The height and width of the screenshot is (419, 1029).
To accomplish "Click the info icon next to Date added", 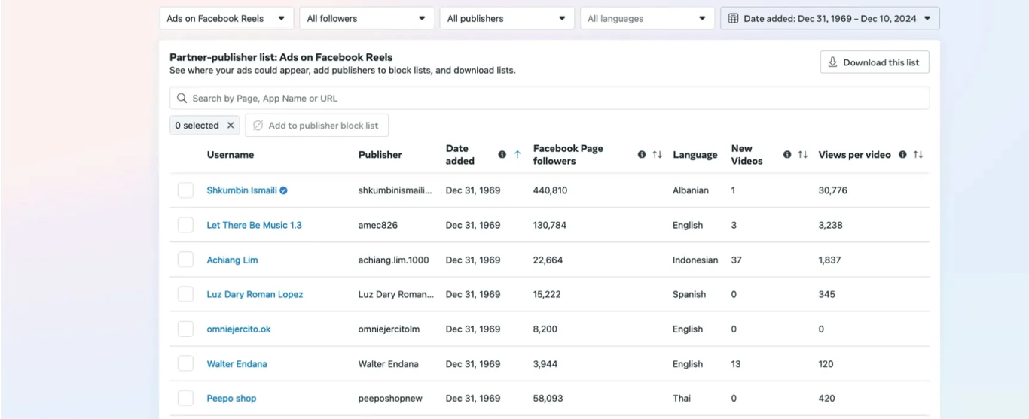I will point(502,155).
